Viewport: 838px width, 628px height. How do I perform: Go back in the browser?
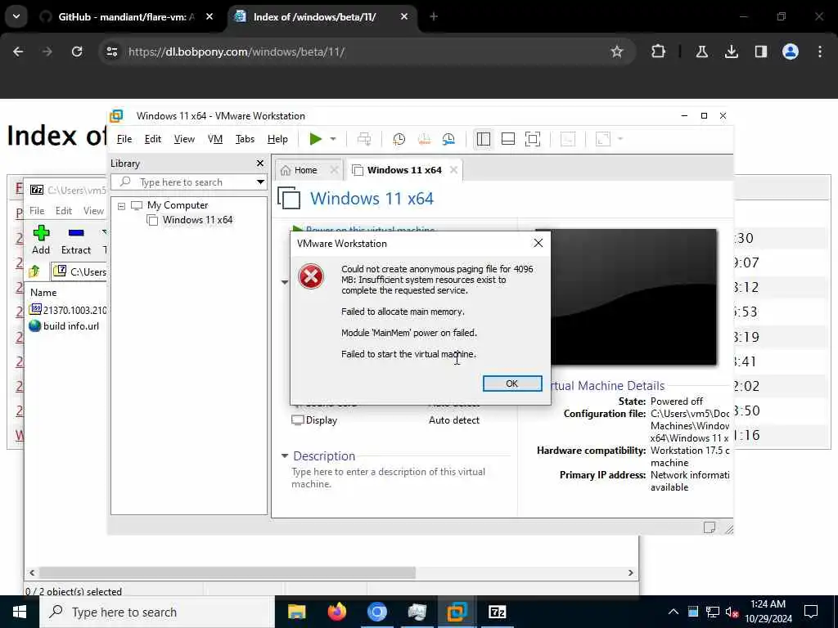18,52
